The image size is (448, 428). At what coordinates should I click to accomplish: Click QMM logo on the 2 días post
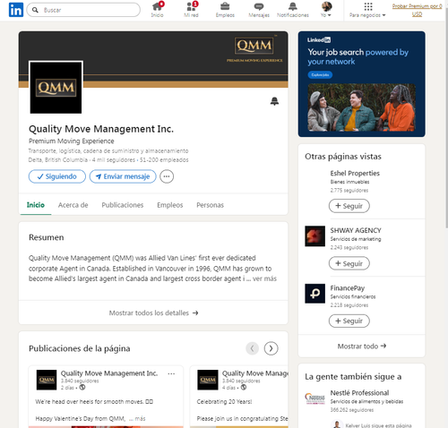47,380
